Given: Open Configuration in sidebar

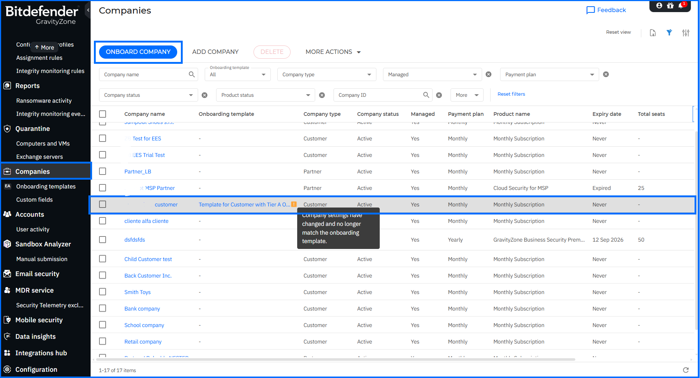Looking at the screenshot, I should [x=36, y=370].
